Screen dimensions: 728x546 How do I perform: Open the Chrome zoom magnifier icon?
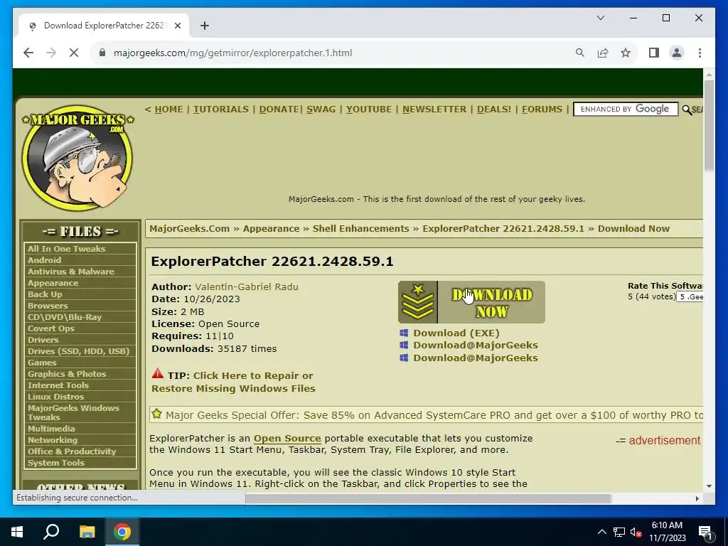[x=580, y=53]
